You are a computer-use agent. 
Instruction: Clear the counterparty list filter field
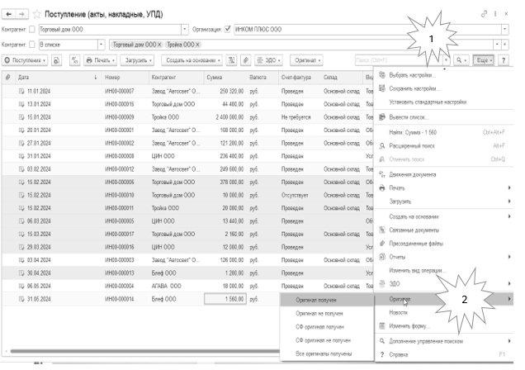504,45
